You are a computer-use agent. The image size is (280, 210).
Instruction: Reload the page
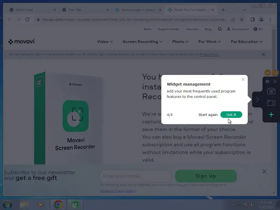27,19
